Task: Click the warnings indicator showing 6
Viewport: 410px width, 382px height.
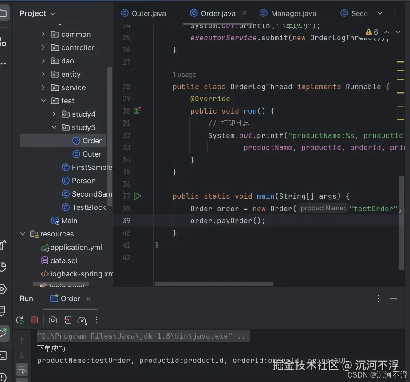Action: click(x=372, y=32)
